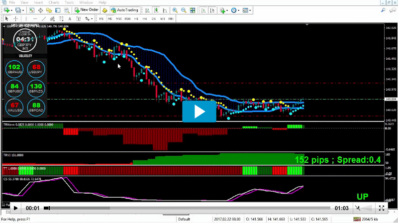Open the File menu
The height and width of the screenshot is (223, 398).
tap(12, 2)
